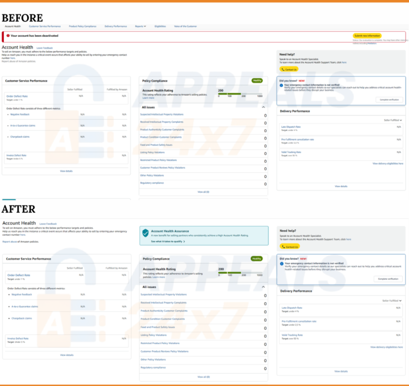The width and height of the screenshot is (409, 386).
Task: Click the Account Health Rating bar in AFTER
Action: pos(240,273)
